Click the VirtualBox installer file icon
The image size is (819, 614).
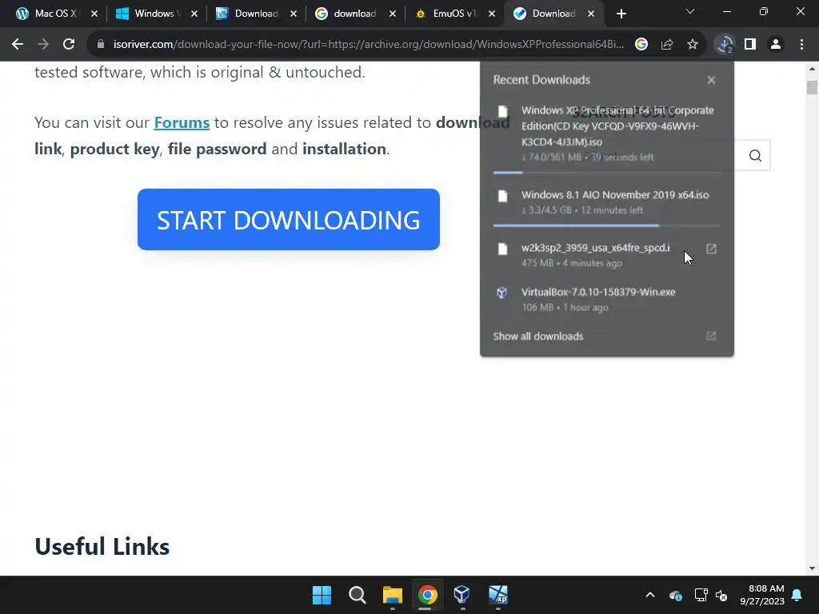click(502, 293)
